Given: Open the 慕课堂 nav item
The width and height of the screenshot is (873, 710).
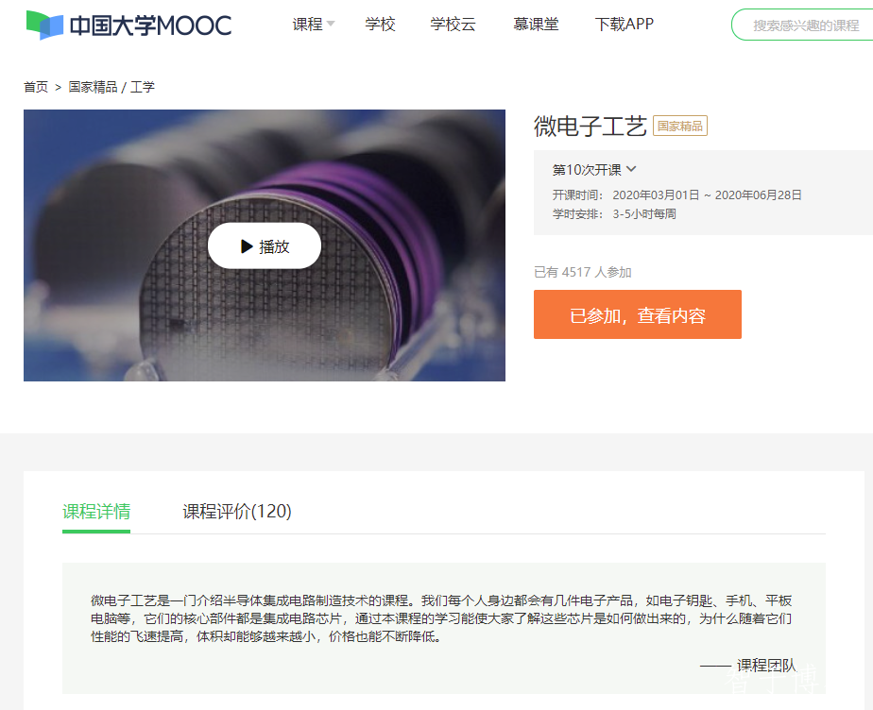Looking at the screenshot, I should coord(536,24).
